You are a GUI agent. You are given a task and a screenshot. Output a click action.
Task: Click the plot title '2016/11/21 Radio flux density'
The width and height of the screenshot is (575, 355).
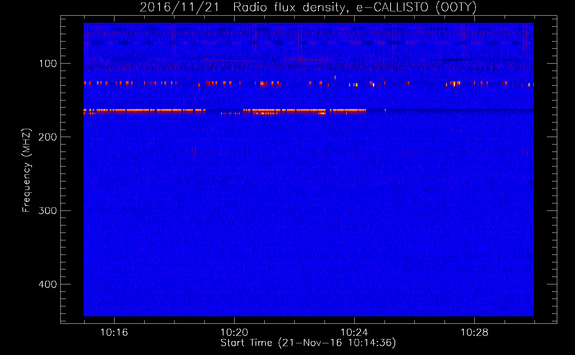pyautogui.click(x=308, y=7)
